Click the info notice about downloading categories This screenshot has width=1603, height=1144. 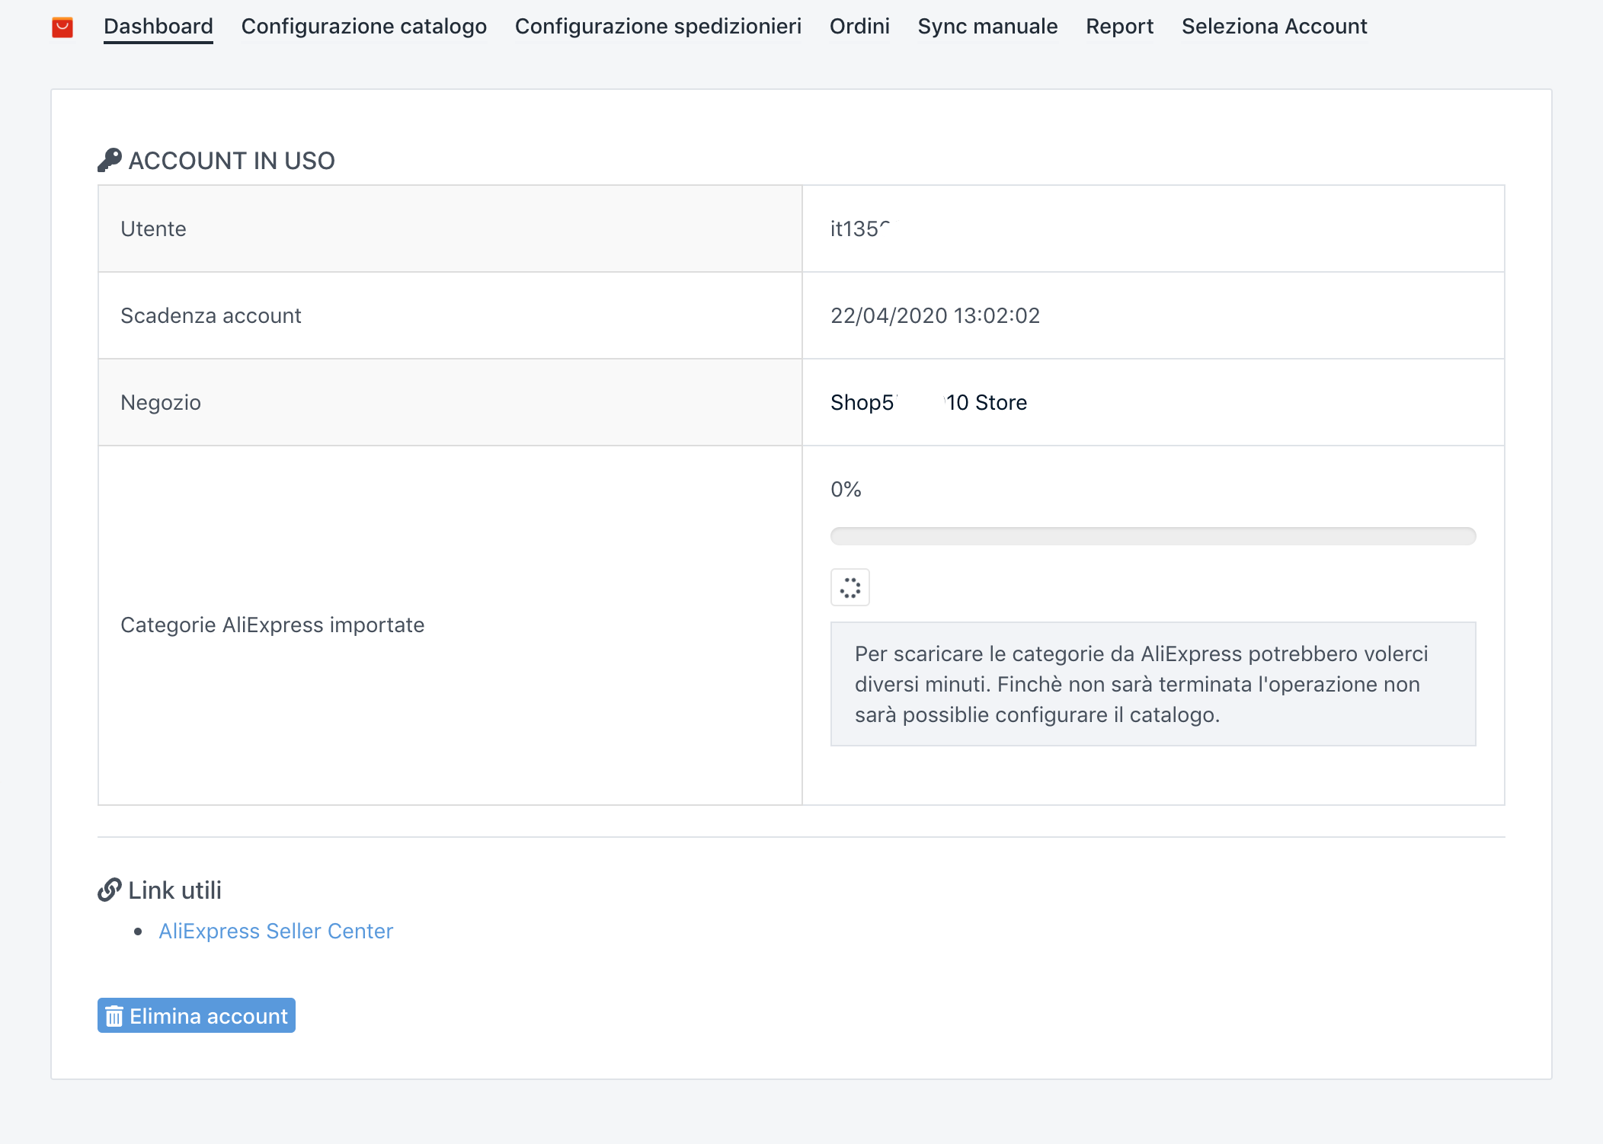(1152, 684)
